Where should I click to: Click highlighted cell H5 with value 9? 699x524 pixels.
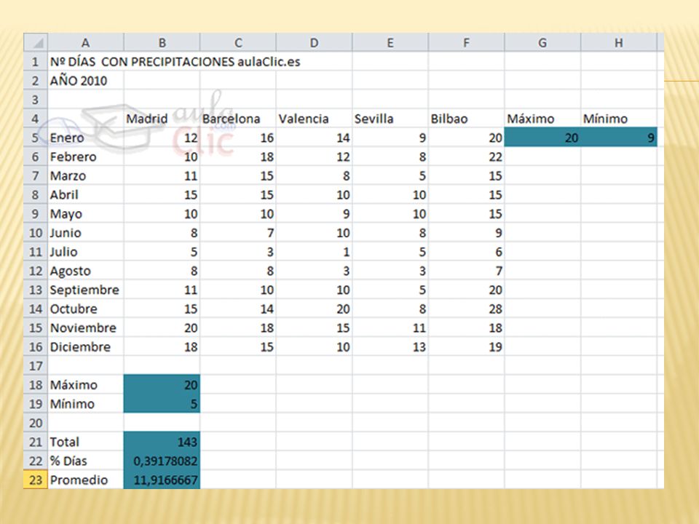[x=619, y=138]
